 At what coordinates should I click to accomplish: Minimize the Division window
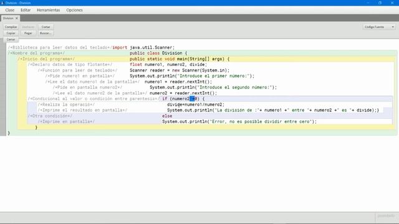coord(368,2)
